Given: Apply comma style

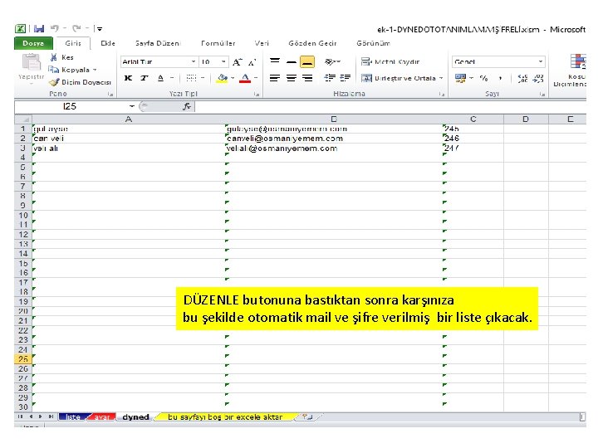Looking at the screenshot, I should (500, 78).
